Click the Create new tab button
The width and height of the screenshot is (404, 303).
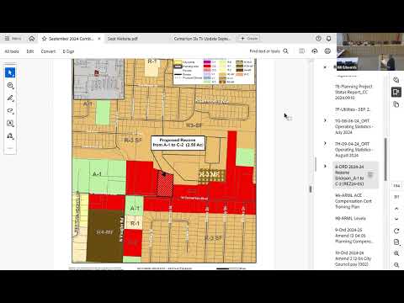point(249,39)
